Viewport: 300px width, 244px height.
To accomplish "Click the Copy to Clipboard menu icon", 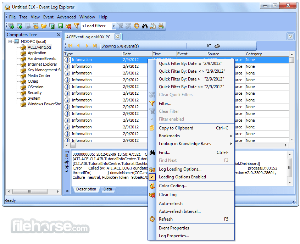I will pos(152,128).
